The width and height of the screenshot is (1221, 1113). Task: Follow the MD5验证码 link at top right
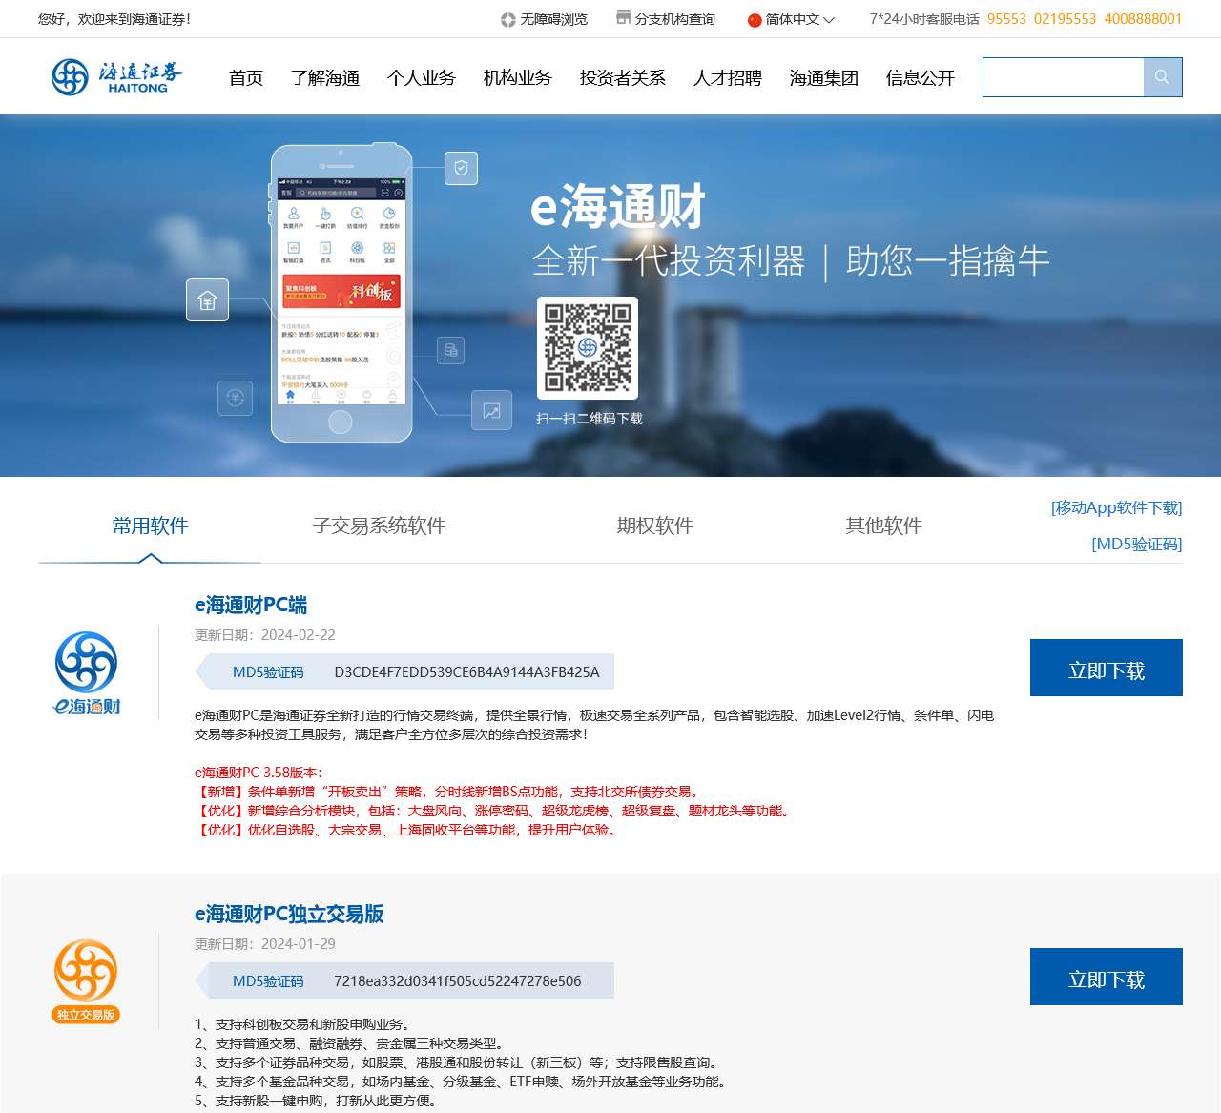1137,544
